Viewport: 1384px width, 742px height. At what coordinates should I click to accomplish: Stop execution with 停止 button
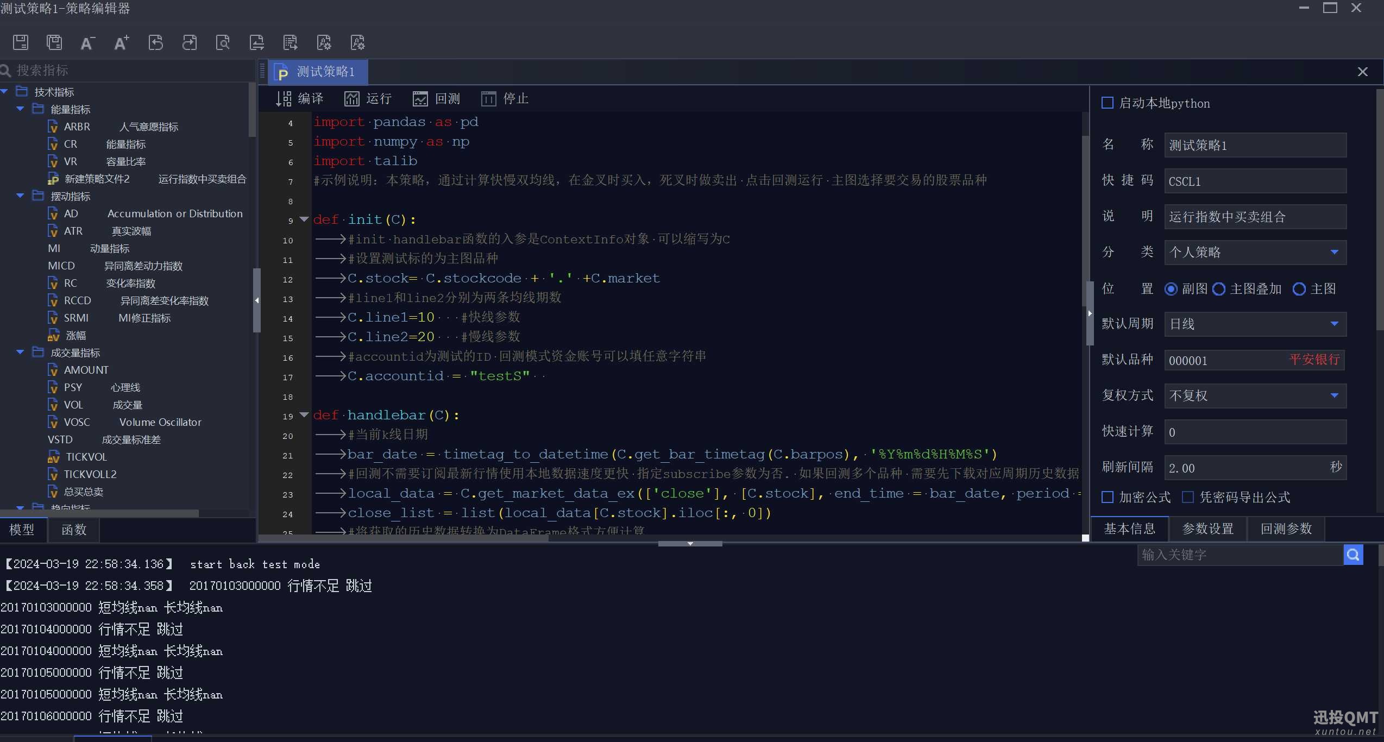click(x=505, y=98)
